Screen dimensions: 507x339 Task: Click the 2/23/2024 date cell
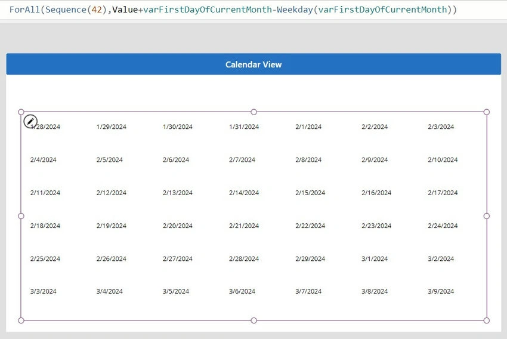pos(376,226)
